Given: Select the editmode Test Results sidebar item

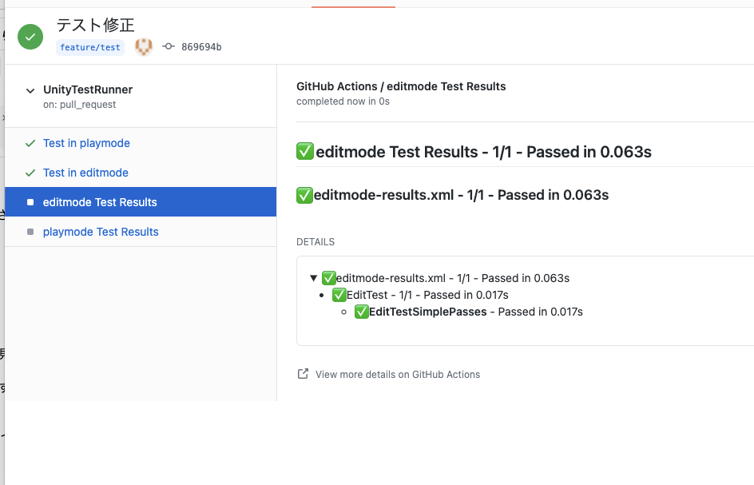Looking at the screenshot, I should pos(100,203).
